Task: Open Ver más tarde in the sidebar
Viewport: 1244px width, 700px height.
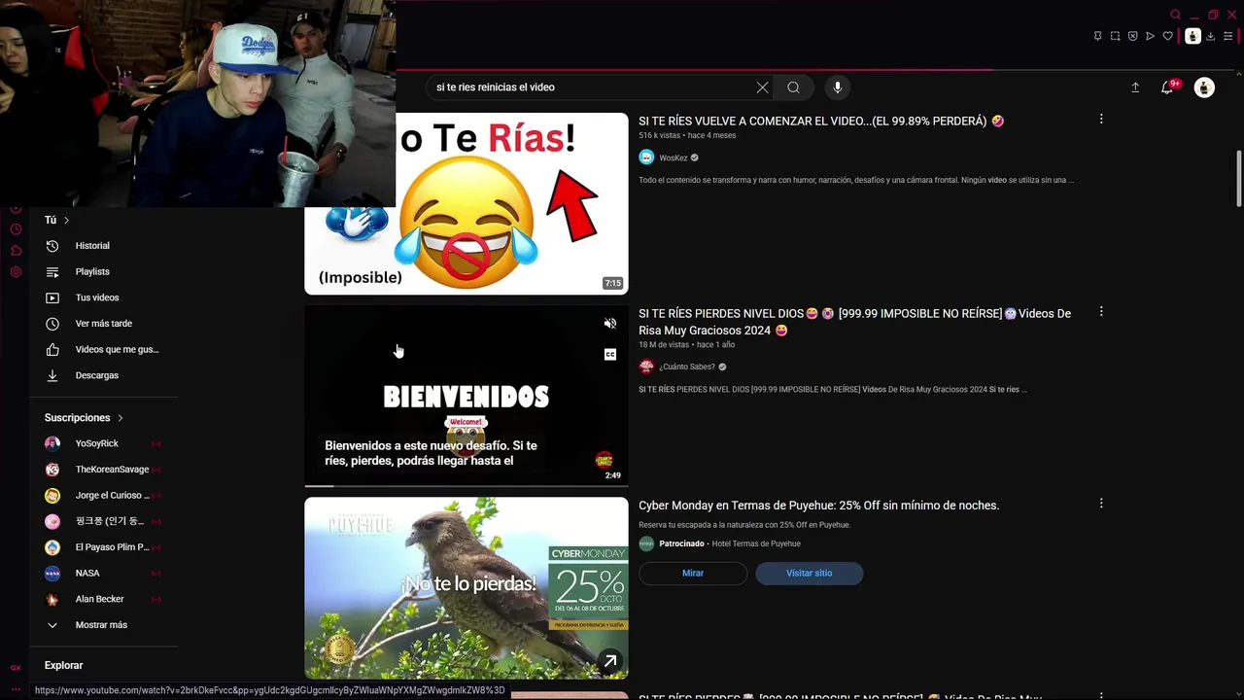Action: click(x=104, y=324)
